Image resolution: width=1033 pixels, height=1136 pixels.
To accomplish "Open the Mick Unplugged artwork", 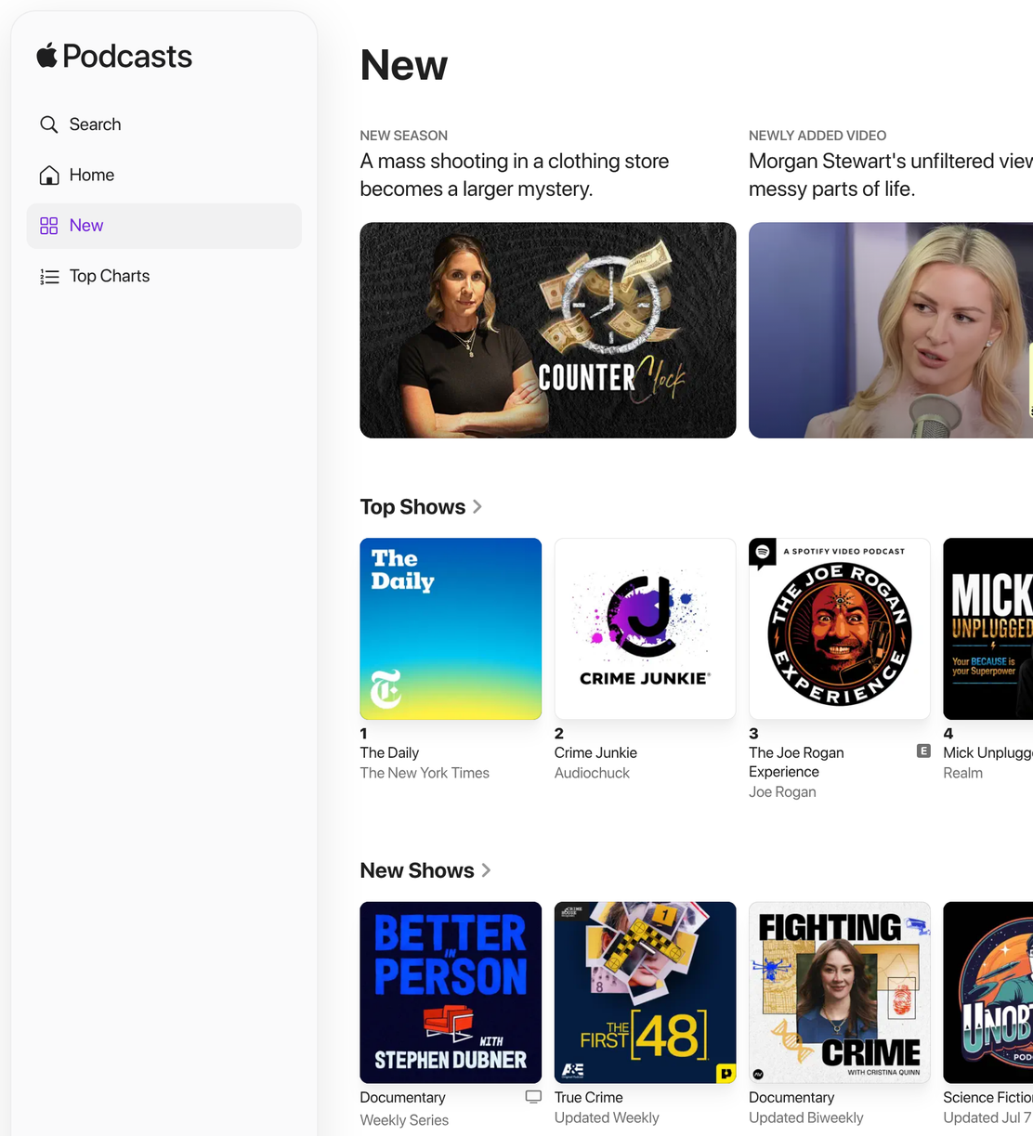I will (987, 629).
